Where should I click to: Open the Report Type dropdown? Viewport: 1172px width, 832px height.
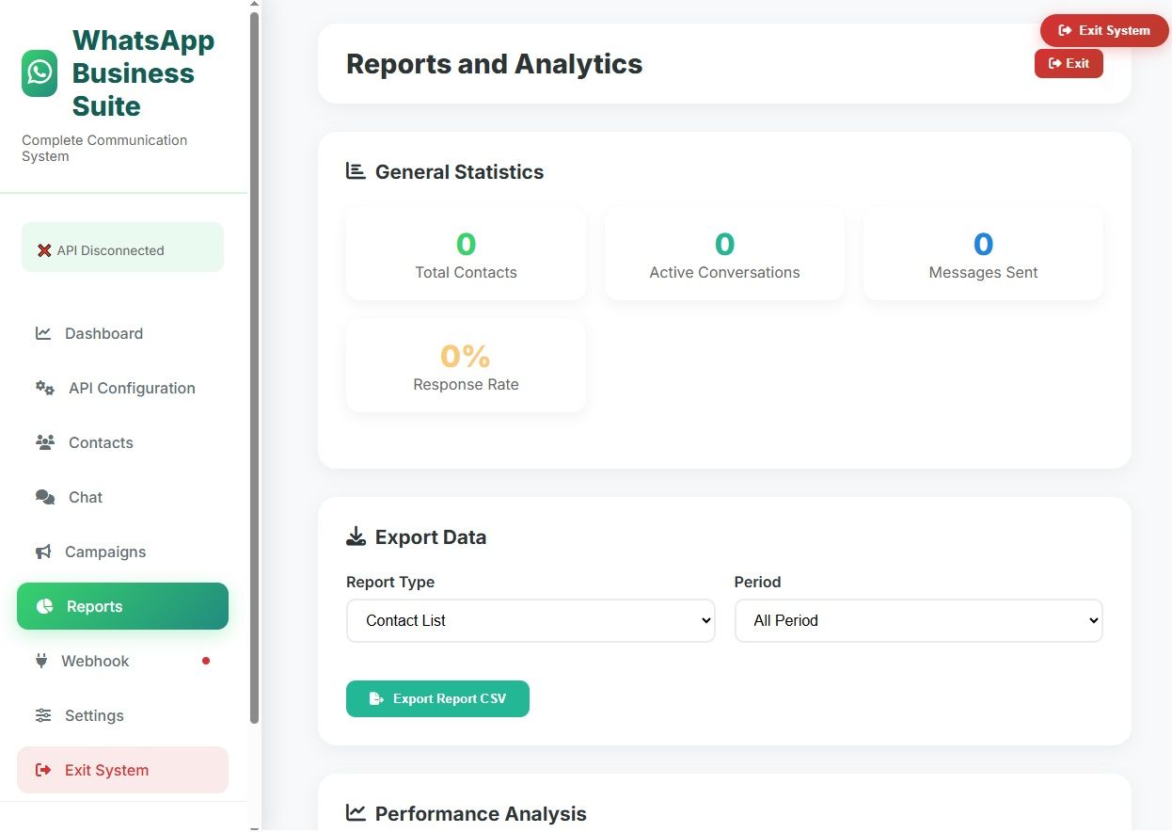point(531,621)
